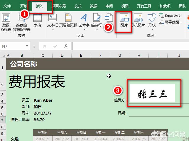Select the 2013/3/1 date cell
Image resolution: width=189 pixels, height=141 pixels.
pyautogui.click(x=43, y=139)
